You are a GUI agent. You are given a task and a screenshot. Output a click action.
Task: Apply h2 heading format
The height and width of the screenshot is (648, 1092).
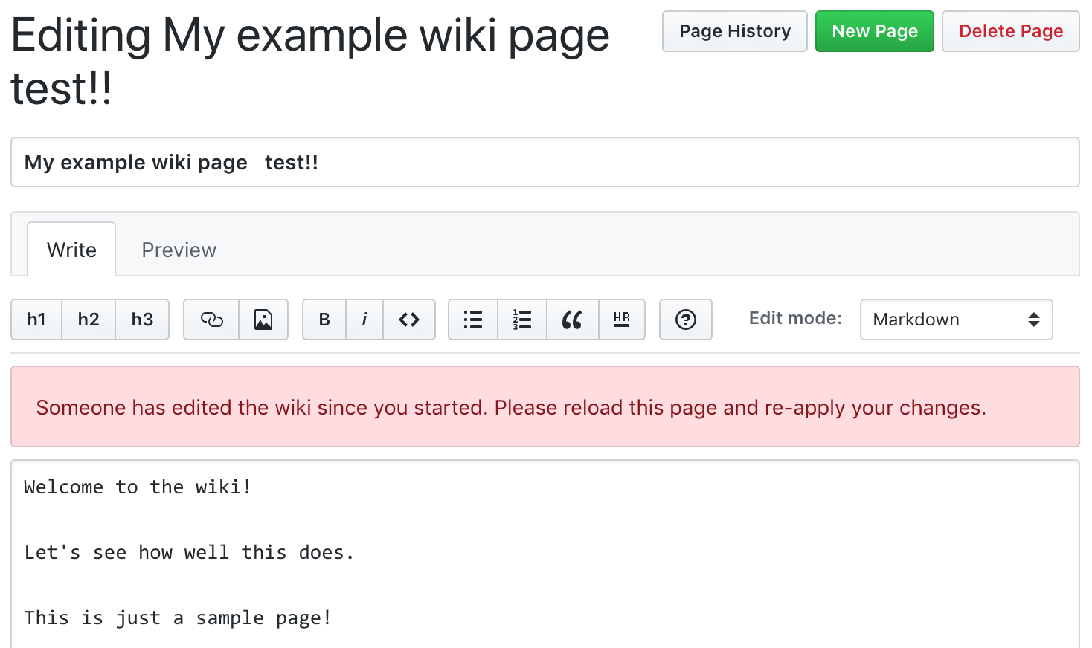click(x=89, y=320)
